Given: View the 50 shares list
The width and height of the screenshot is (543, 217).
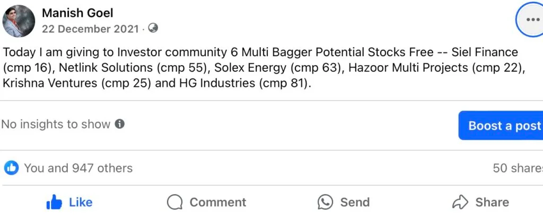Looking at the screenshot, I should (x=517, y=168).
